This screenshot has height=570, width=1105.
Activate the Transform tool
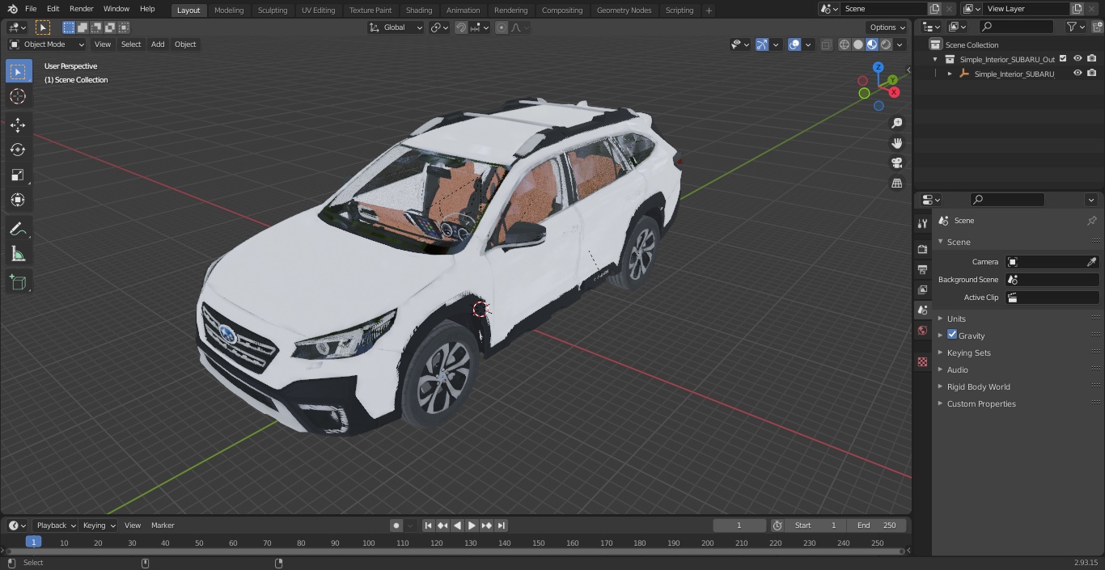(x=18, y=200)
